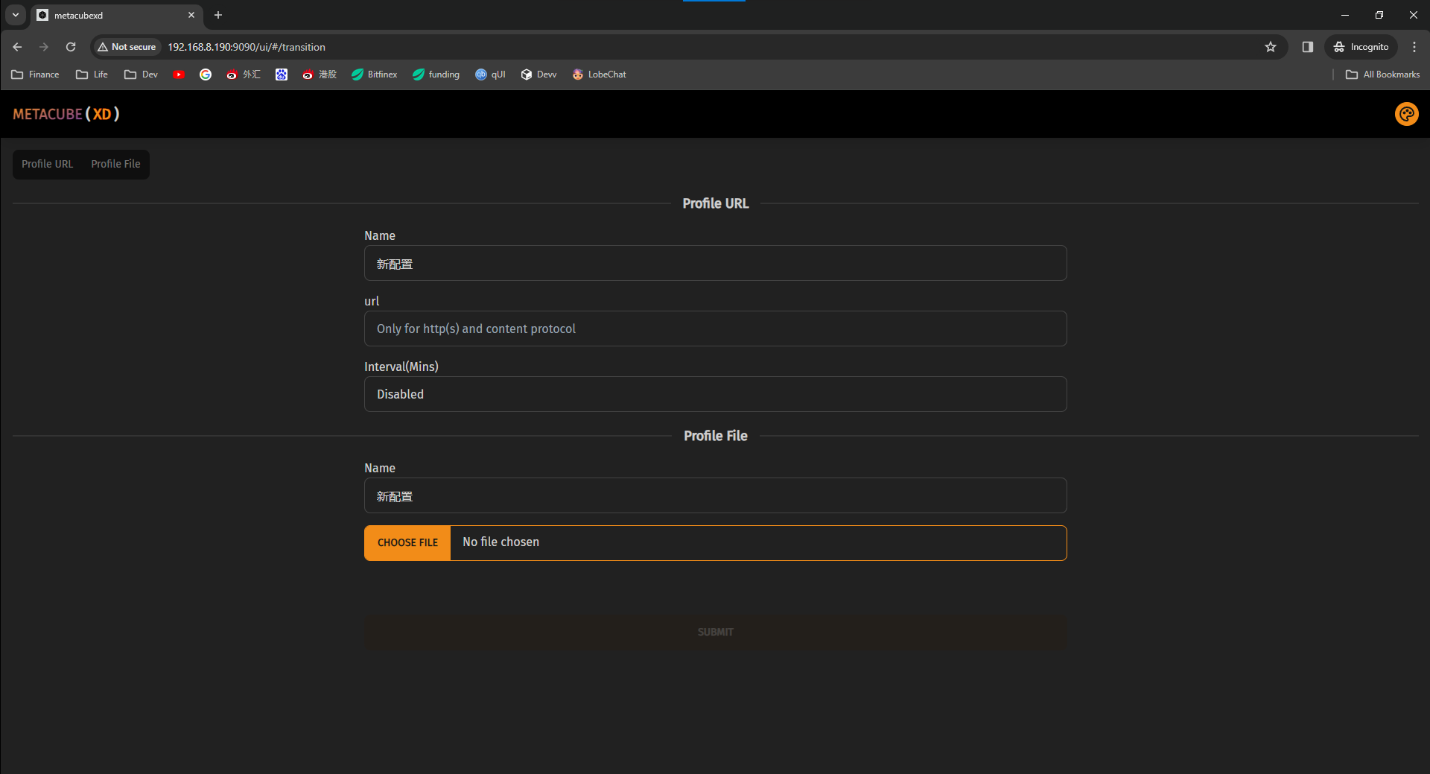Screen dimensions: 1430x774
Task: Click the 'No file chosen' text
Action: 500,542
